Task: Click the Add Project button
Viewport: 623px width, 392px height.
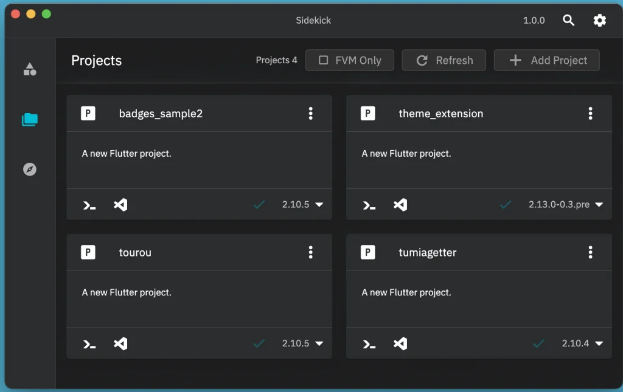Action: (x=546, y=60)
